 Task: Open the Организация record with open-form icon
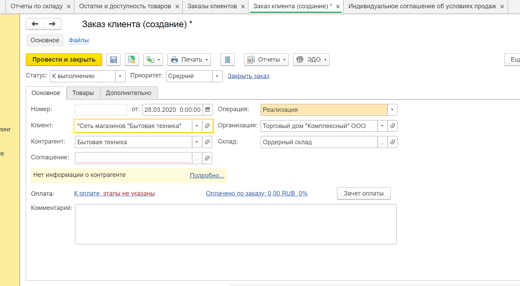pyautogui.click(x=392, y=126)
